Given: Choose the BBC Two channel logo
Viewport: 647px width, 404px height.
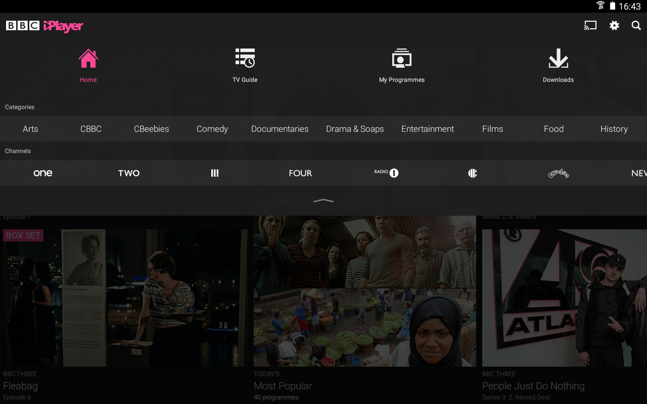Looking at the screenshot, I should [x=129, y=173].
